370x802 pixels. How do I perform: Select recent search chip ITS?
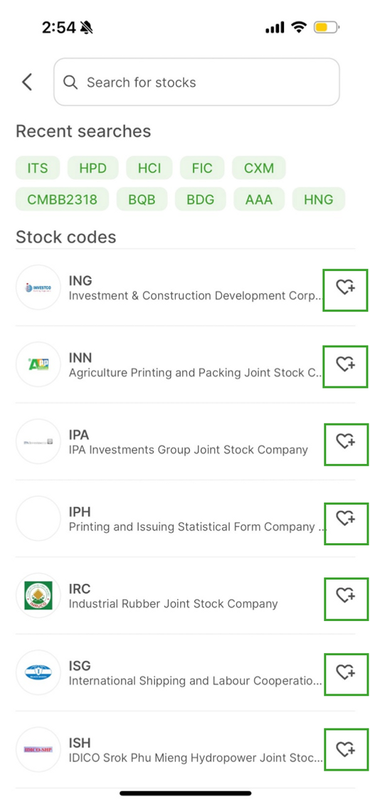[38, 168]
